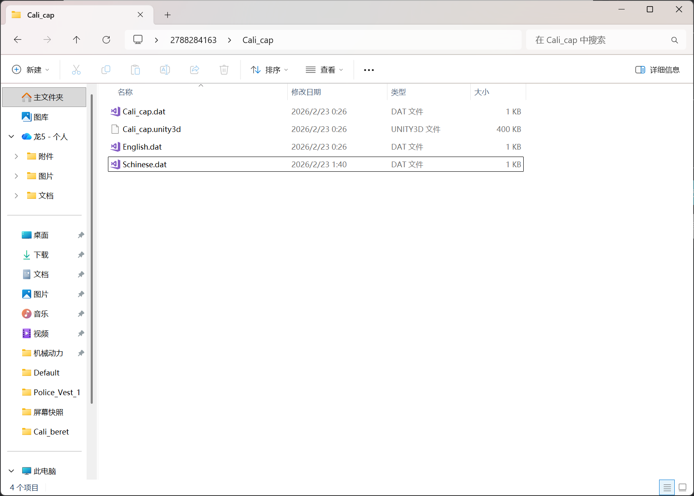This screenshot has height=496, width=694.
Task: Open the 排序 sort dropdown
Action: point(270,70)
